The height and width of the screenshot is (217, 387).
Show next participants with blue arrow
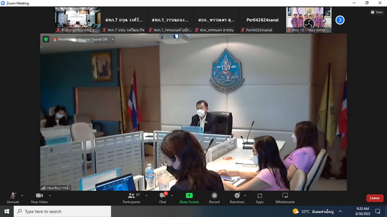click(x=340, y=20)
